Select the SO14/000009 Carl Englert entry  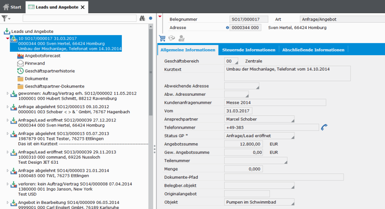click(68, 205)
